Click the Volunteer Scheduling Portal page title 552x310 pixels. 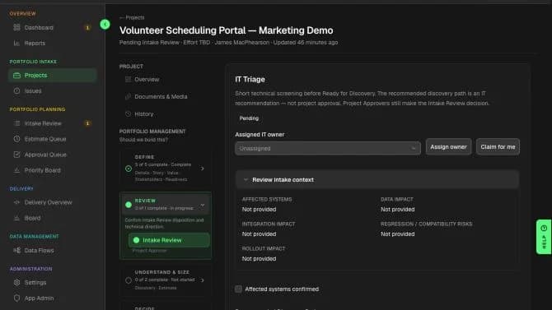coord(226,30)
